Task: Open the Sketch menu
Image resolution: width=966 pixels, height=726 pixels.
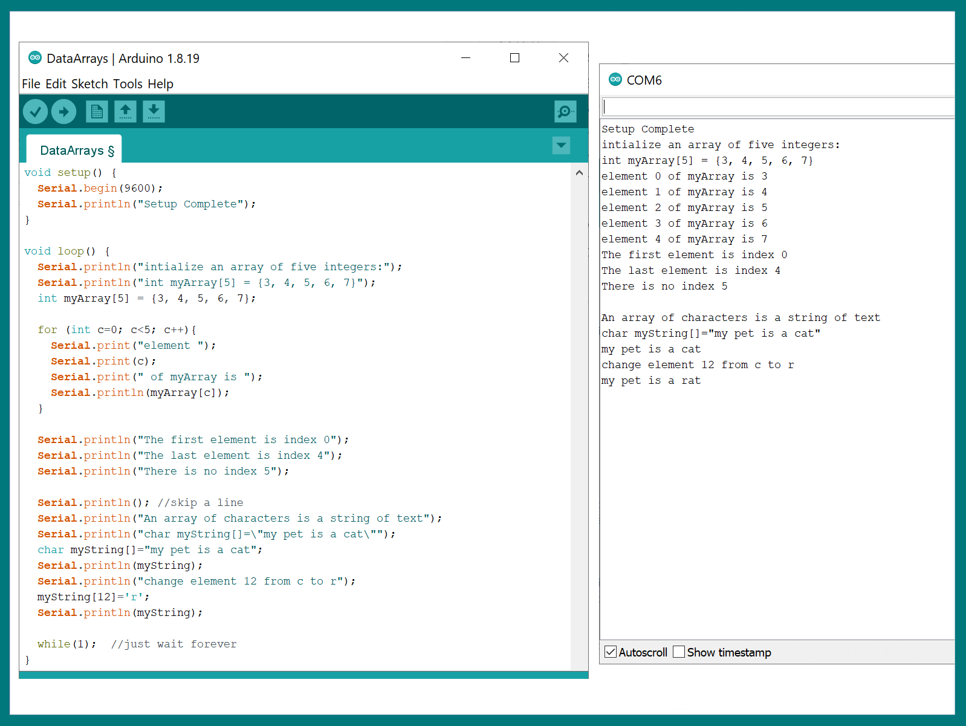Action: pyautogui.click(x=89, y=84)
